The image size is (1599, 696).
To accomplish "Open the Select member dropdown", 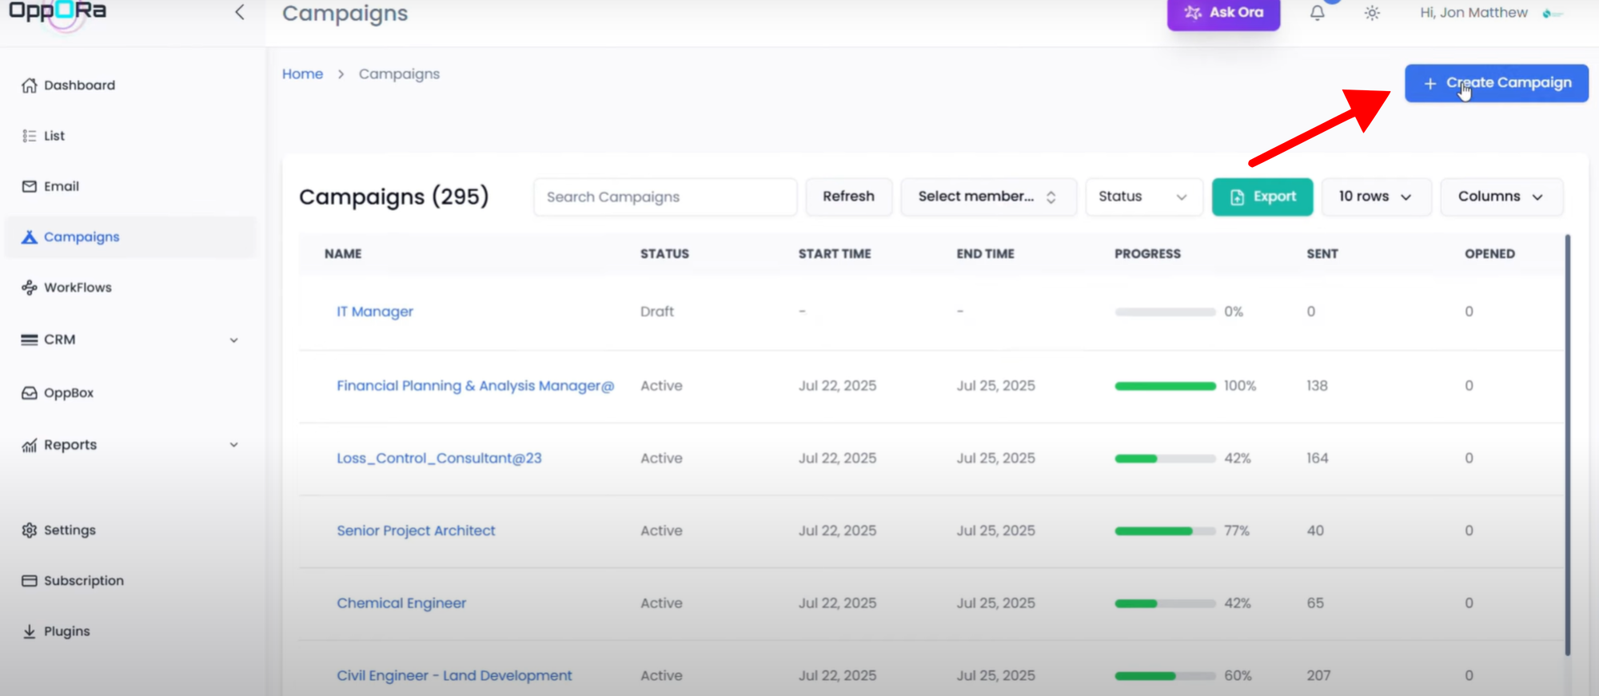I will tap(987, 197).
